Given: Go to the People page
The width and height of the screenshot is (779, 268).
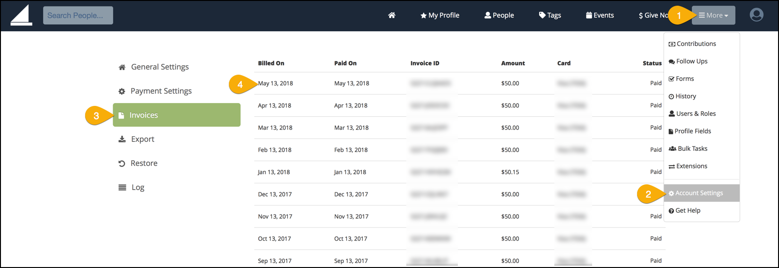Looking at the screenshot, I should (x=499, y=15).
